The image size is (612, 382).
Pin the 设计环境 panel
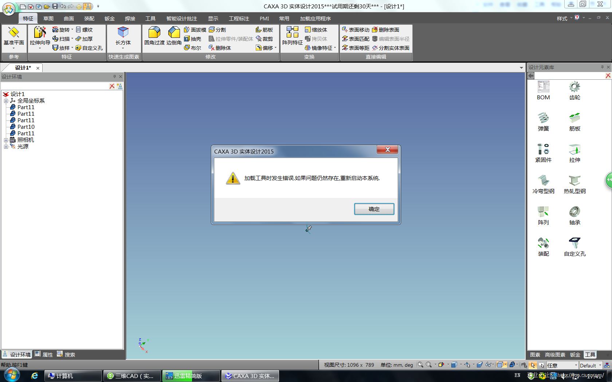point(114,76)
